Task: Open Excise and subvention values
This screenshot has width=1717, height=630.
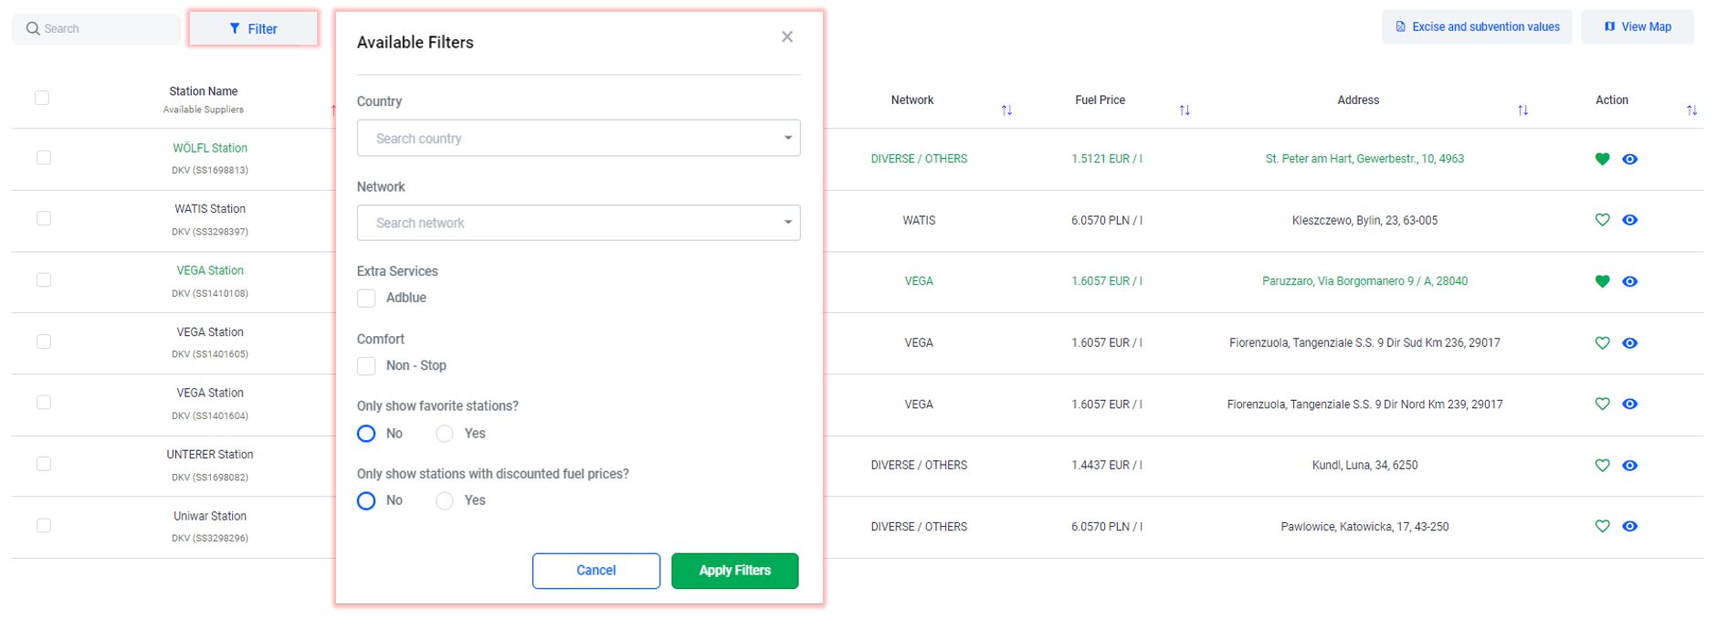Action: click(x=1477, y=27)
